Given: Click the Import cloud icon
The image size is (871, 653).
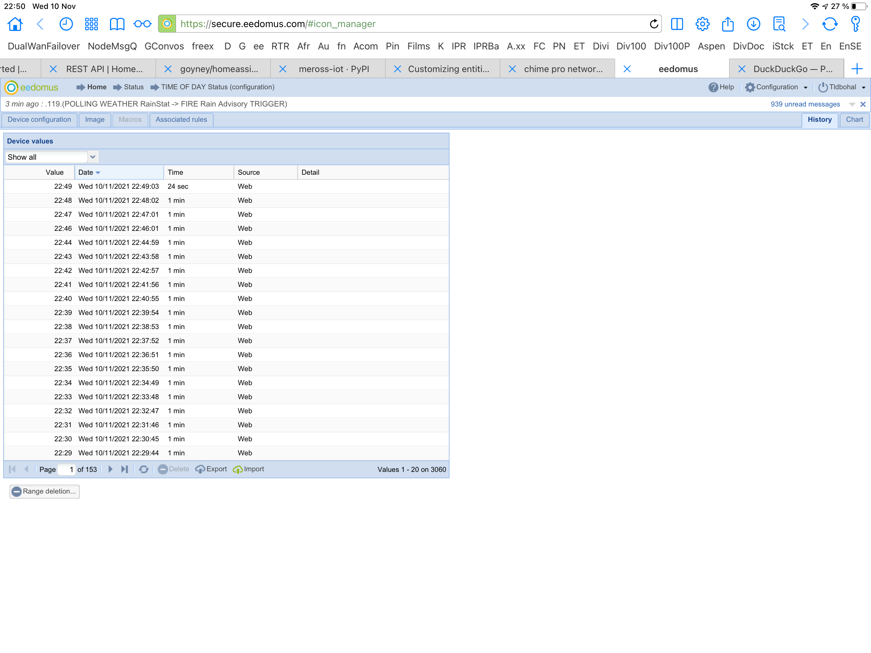Looking at the screenshot, I should [x=238, y=469].
